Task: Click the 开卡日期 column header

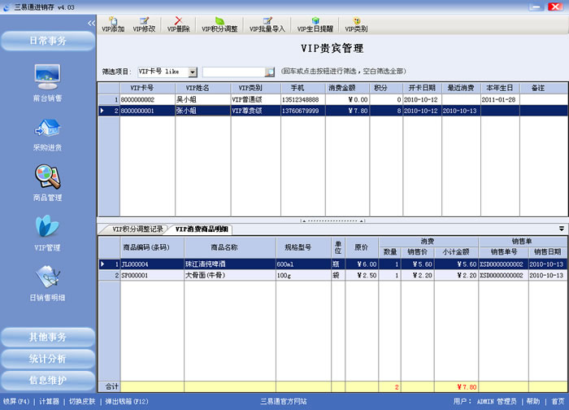Action: 422,88
